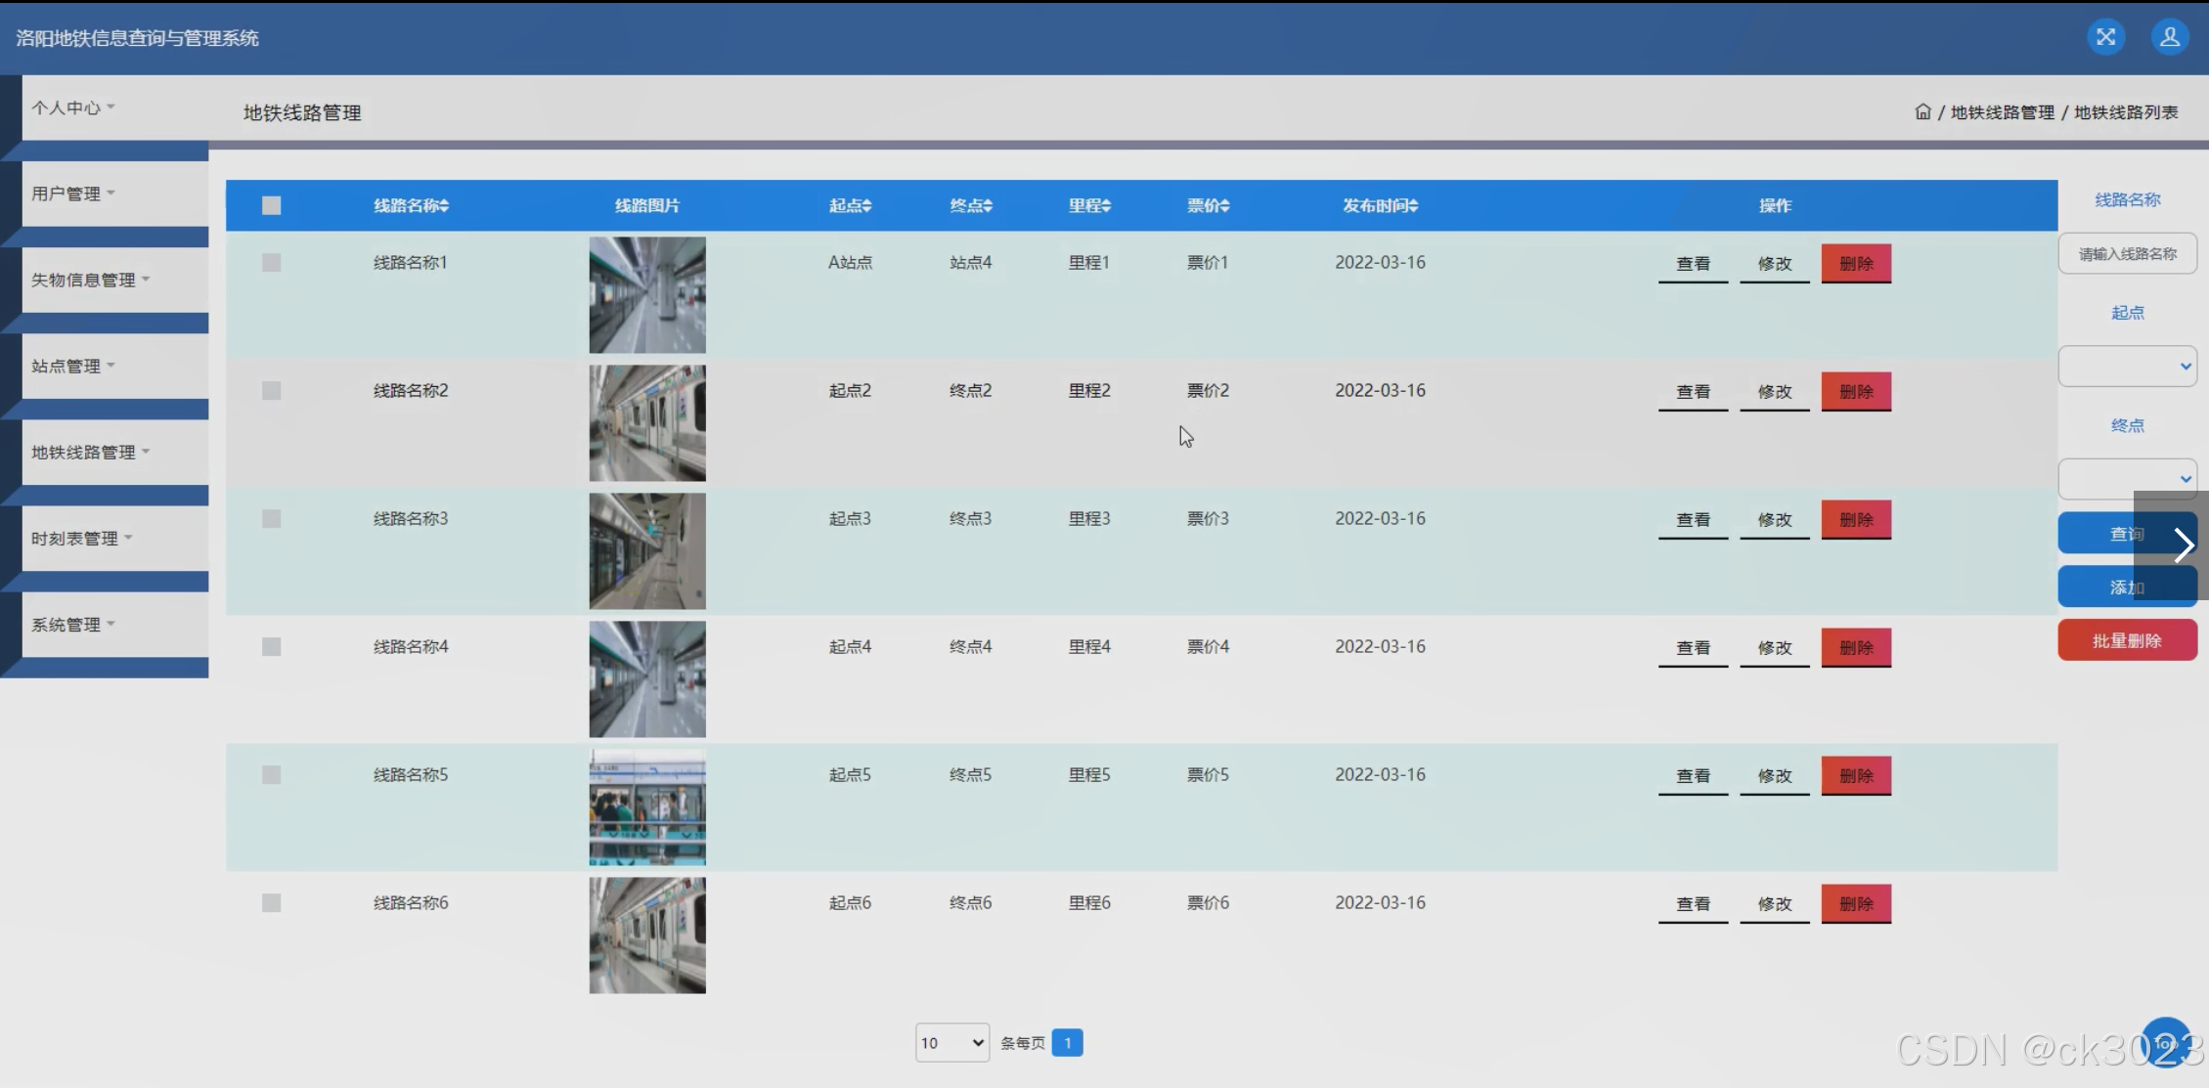
Task: Click the fullscreen toggle icon in header
Action: (2105, 37)
